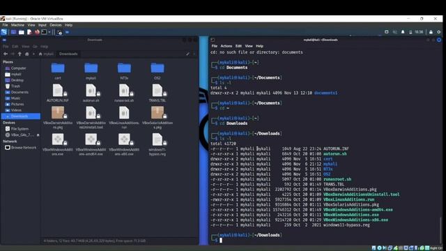Select the runasroot.sh file icon

pos(124,91)
